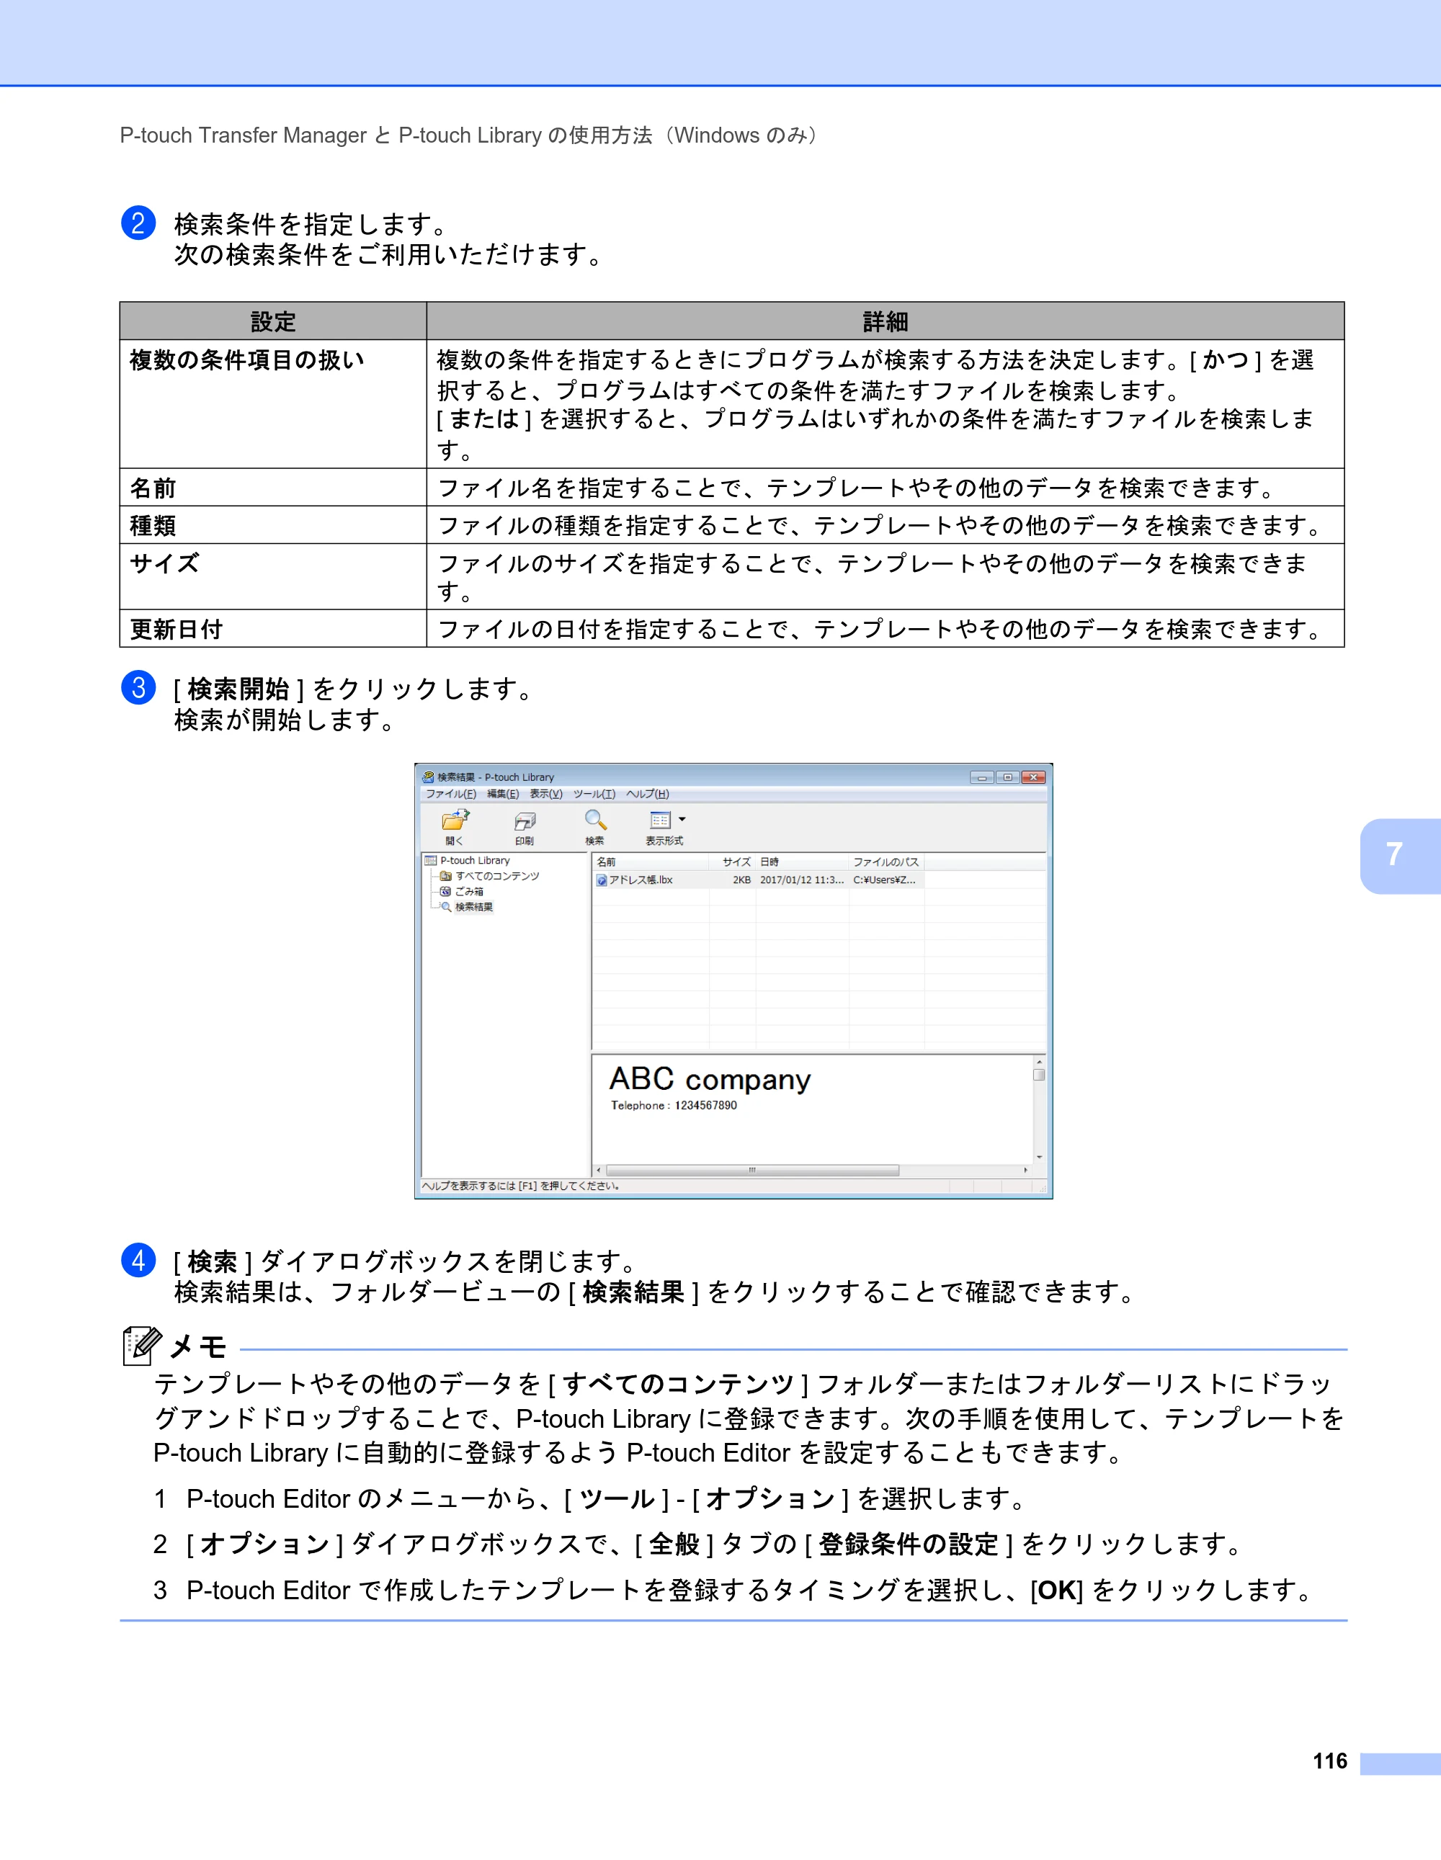Click the page number 116

tap(1329, 1761)
